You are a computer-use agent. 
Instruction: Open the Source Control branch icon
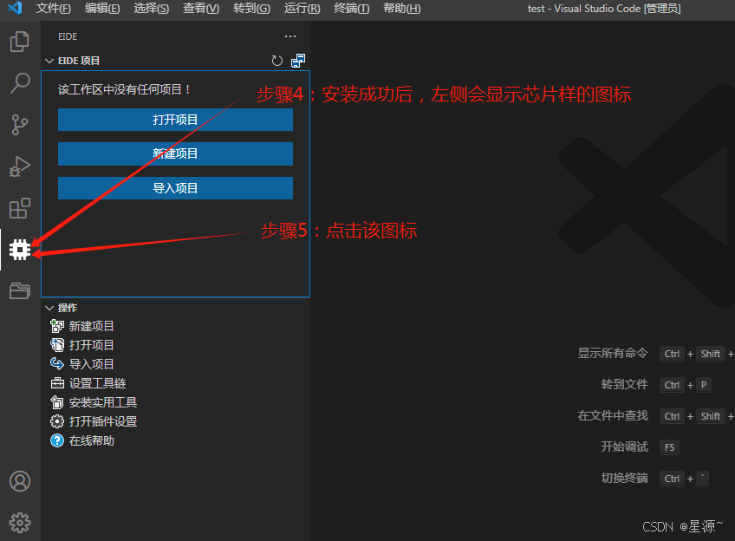(20, 125)
